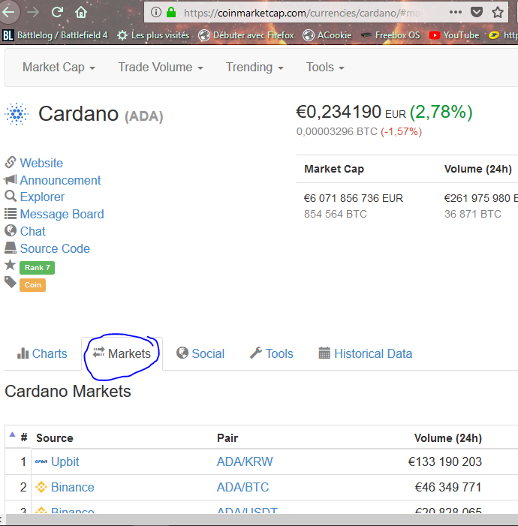Click the Binance logo icon in row 2
Screen dimensions: 518x526
coord(41,487)
